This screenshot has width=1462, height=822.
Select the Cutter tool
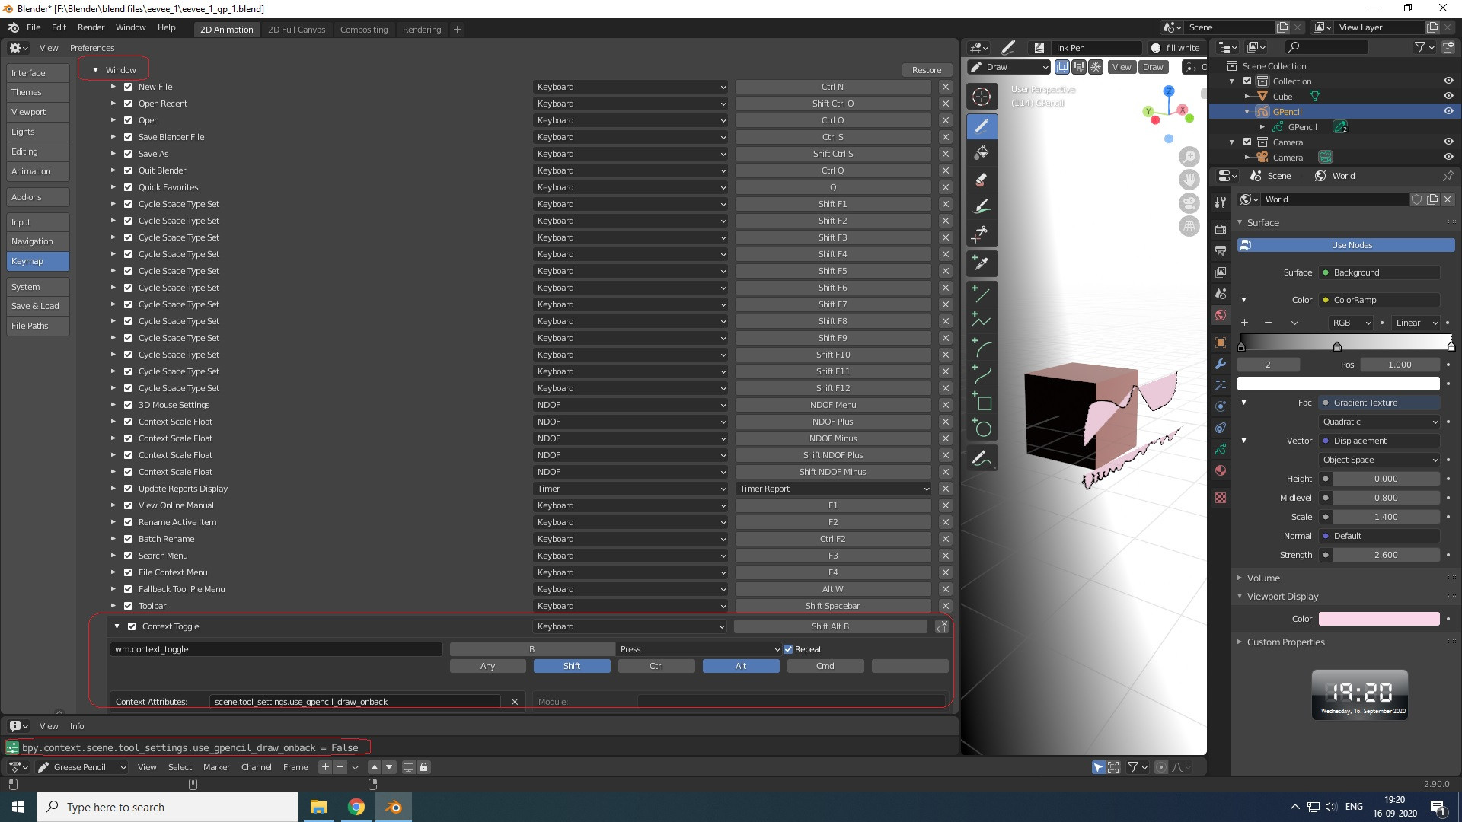[x=982, y=234]
